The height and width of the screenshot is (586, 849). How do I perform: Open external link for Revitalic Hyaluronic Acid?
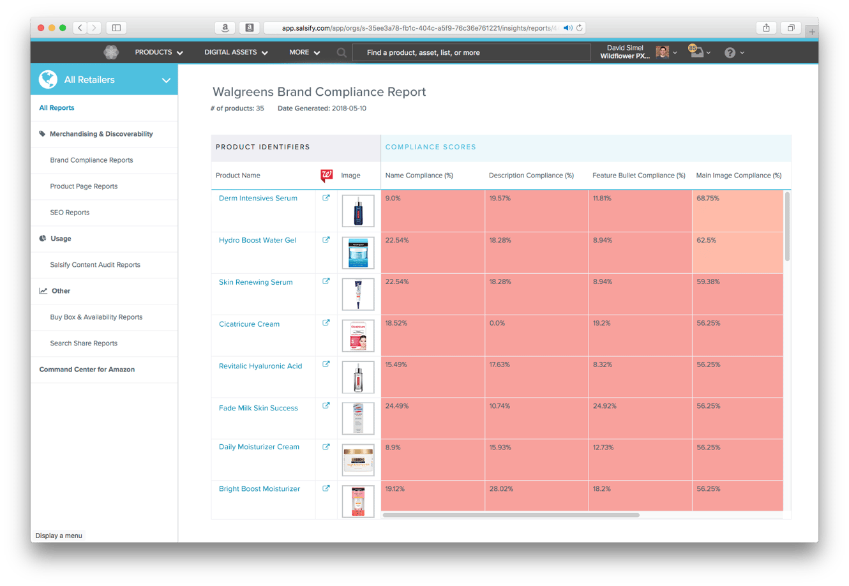326,364
